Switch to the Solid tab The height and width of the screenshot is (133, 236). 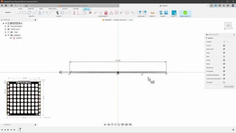pos(20,9)
